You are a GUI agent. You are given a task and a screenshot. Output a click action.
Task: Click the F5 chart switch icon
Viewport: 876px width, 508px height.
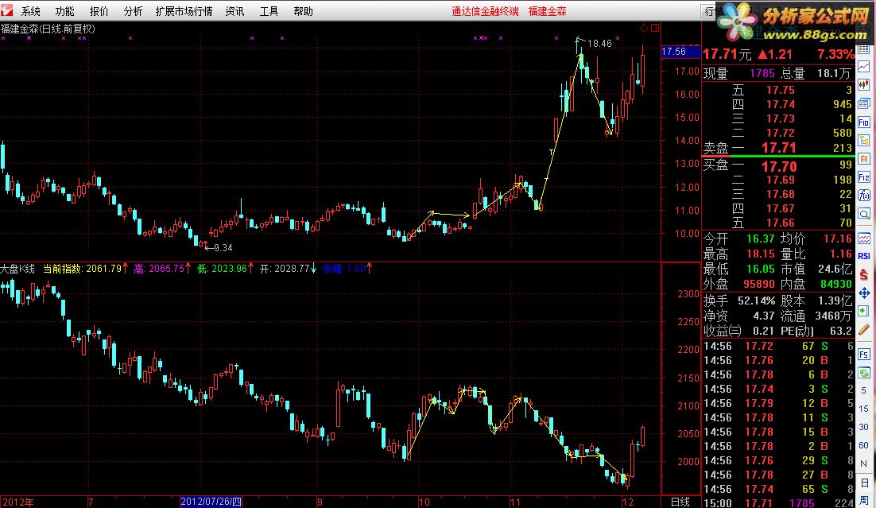tap(864, 355)
